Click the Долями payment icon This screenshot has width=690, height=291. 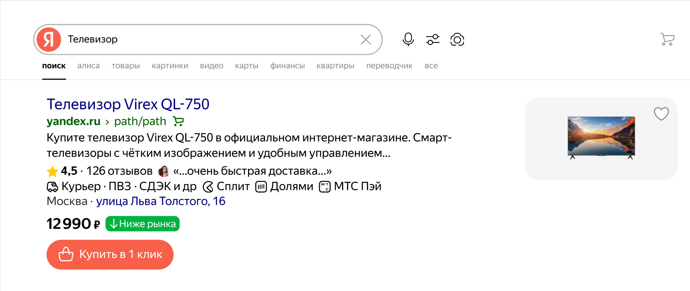pyautogui.click(x=261, y=187)
